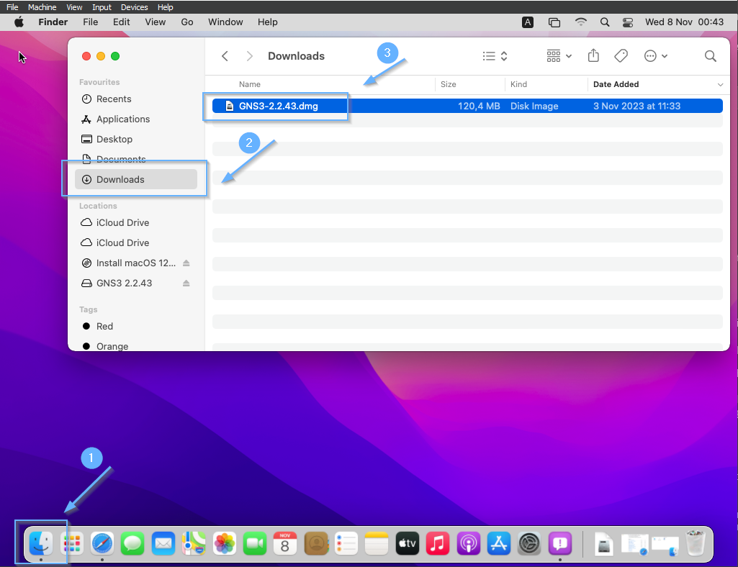The height and width of the screenshot is (567, 738).
Task: Sort files by Date Added column
Action: click(616, 84)
